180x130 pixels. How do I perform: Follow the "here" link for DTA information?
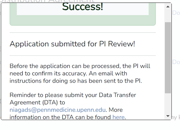click(x=118, y=117)
